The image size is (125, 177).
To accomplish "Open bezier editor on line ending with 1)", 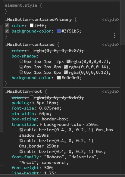I will 21,141.
